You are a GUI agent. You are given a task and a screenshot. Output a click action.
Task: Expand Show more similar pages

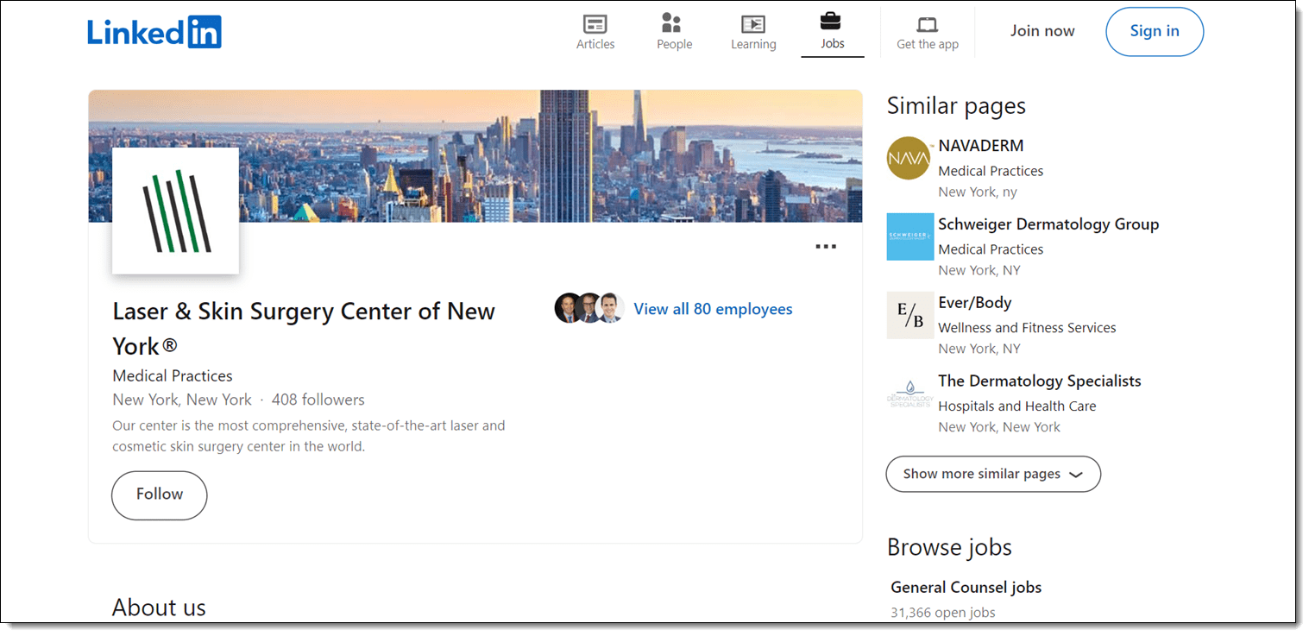click(993, 474)
